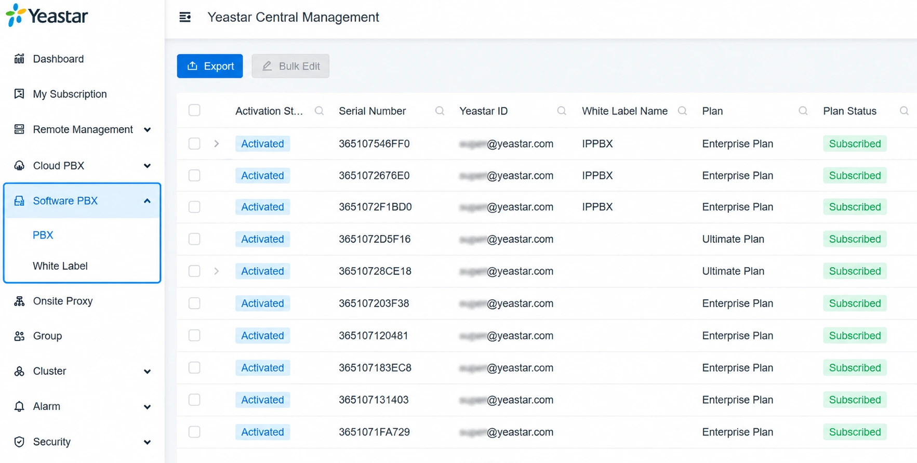Expand the Security menu arrow
917x463 pixels.
pyautogui.click(x=148, y=442)
